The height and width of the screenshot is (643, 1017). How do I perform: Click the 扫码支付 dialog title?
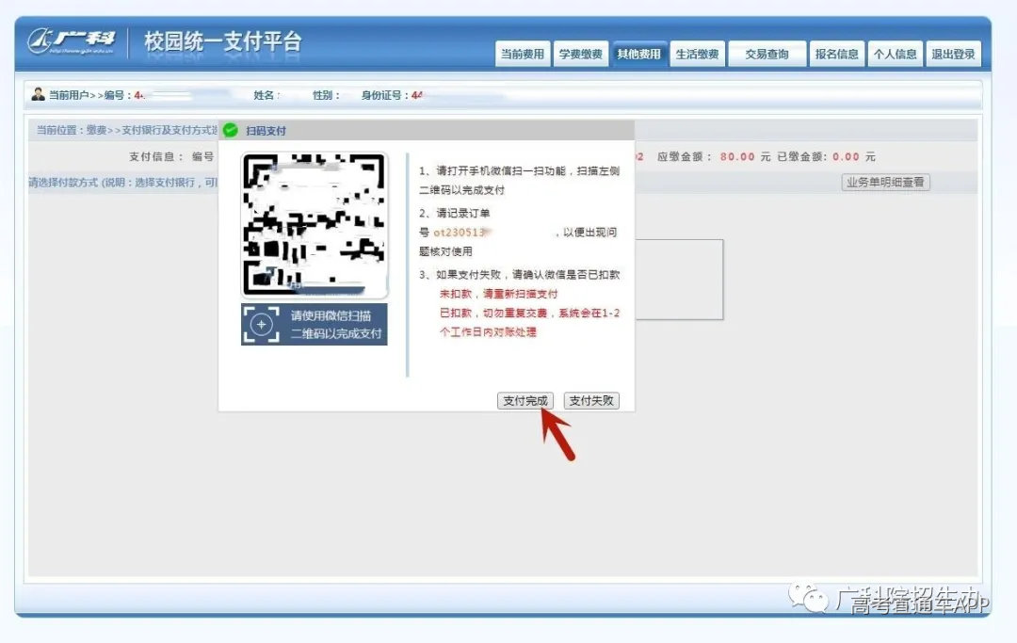266,131
